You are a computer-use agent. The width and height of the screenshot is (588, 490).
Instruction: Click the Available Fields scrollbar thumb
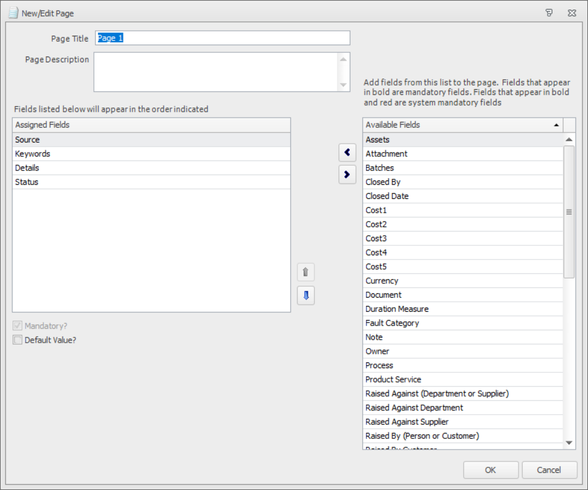pos(569,212)
